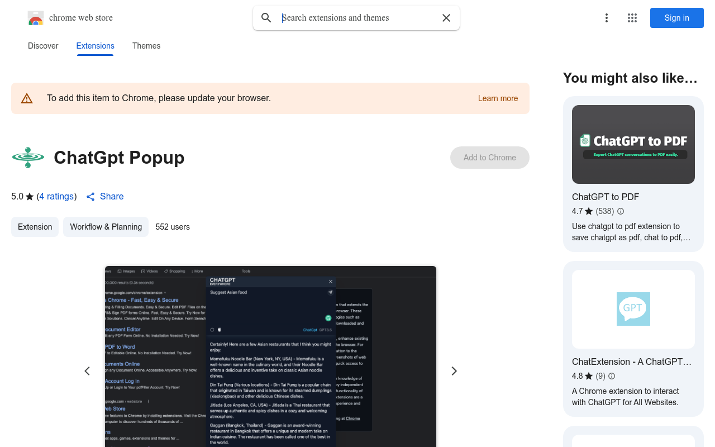Click the ChatExtension - A ChatGPT title
This screenshot has width=715, height=447.
632,362
